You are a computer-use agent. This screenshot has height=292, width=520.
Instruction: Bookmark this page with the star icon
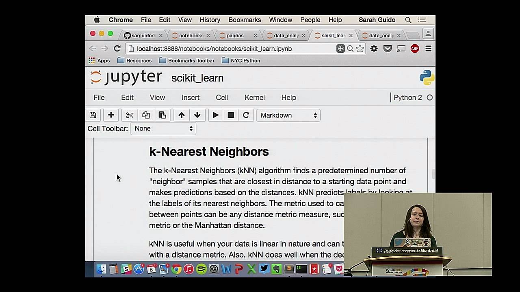pyautogui.click(x=360, y=49)
